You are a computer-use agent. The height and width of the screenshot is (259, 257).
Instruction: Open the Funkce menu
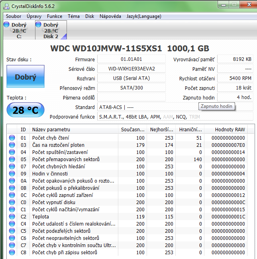55,16
